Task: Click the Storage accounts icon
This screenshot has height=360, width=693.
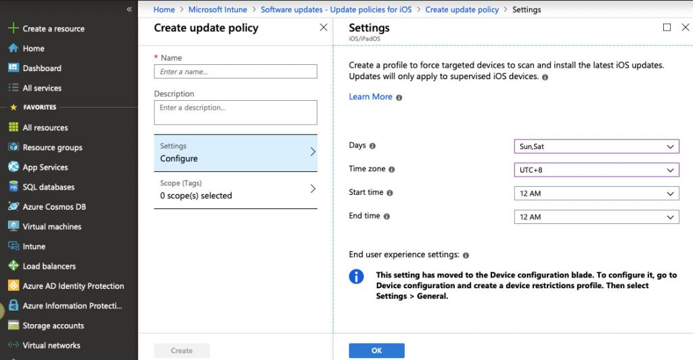Action: 14,325
